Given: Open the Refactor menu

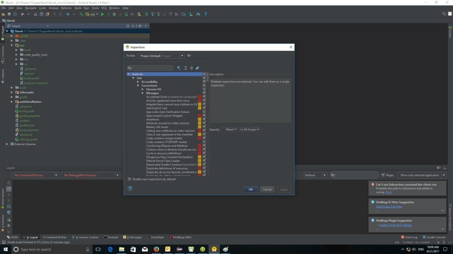Looking at the screenshot, I should 66,8.
